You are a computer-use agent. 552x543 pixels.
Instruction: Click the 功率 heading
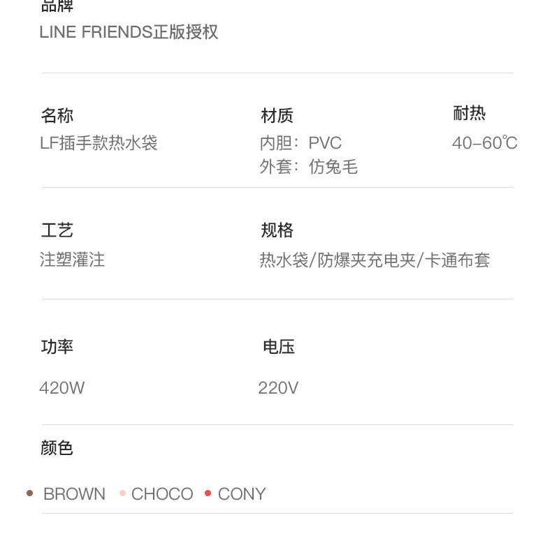point(57,347)
